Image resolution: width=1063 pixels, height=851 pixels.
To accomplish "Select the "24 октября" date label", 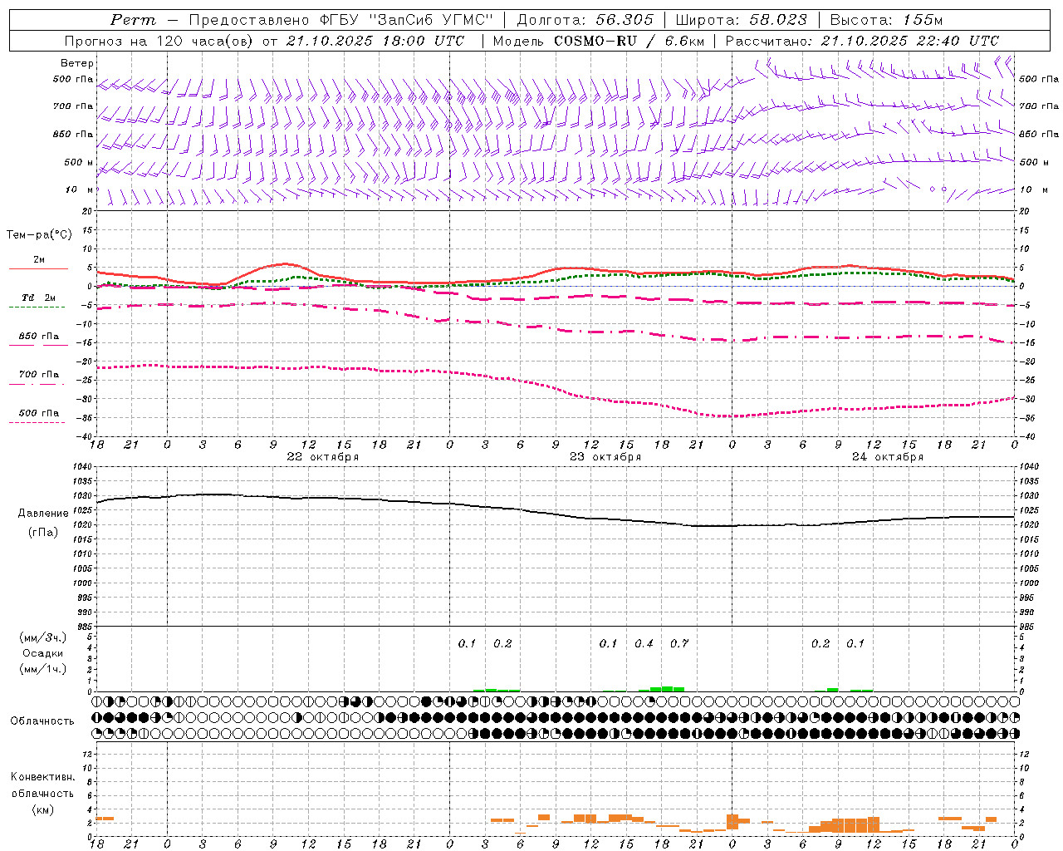I will pyautogui.click(x=888, y=457).
